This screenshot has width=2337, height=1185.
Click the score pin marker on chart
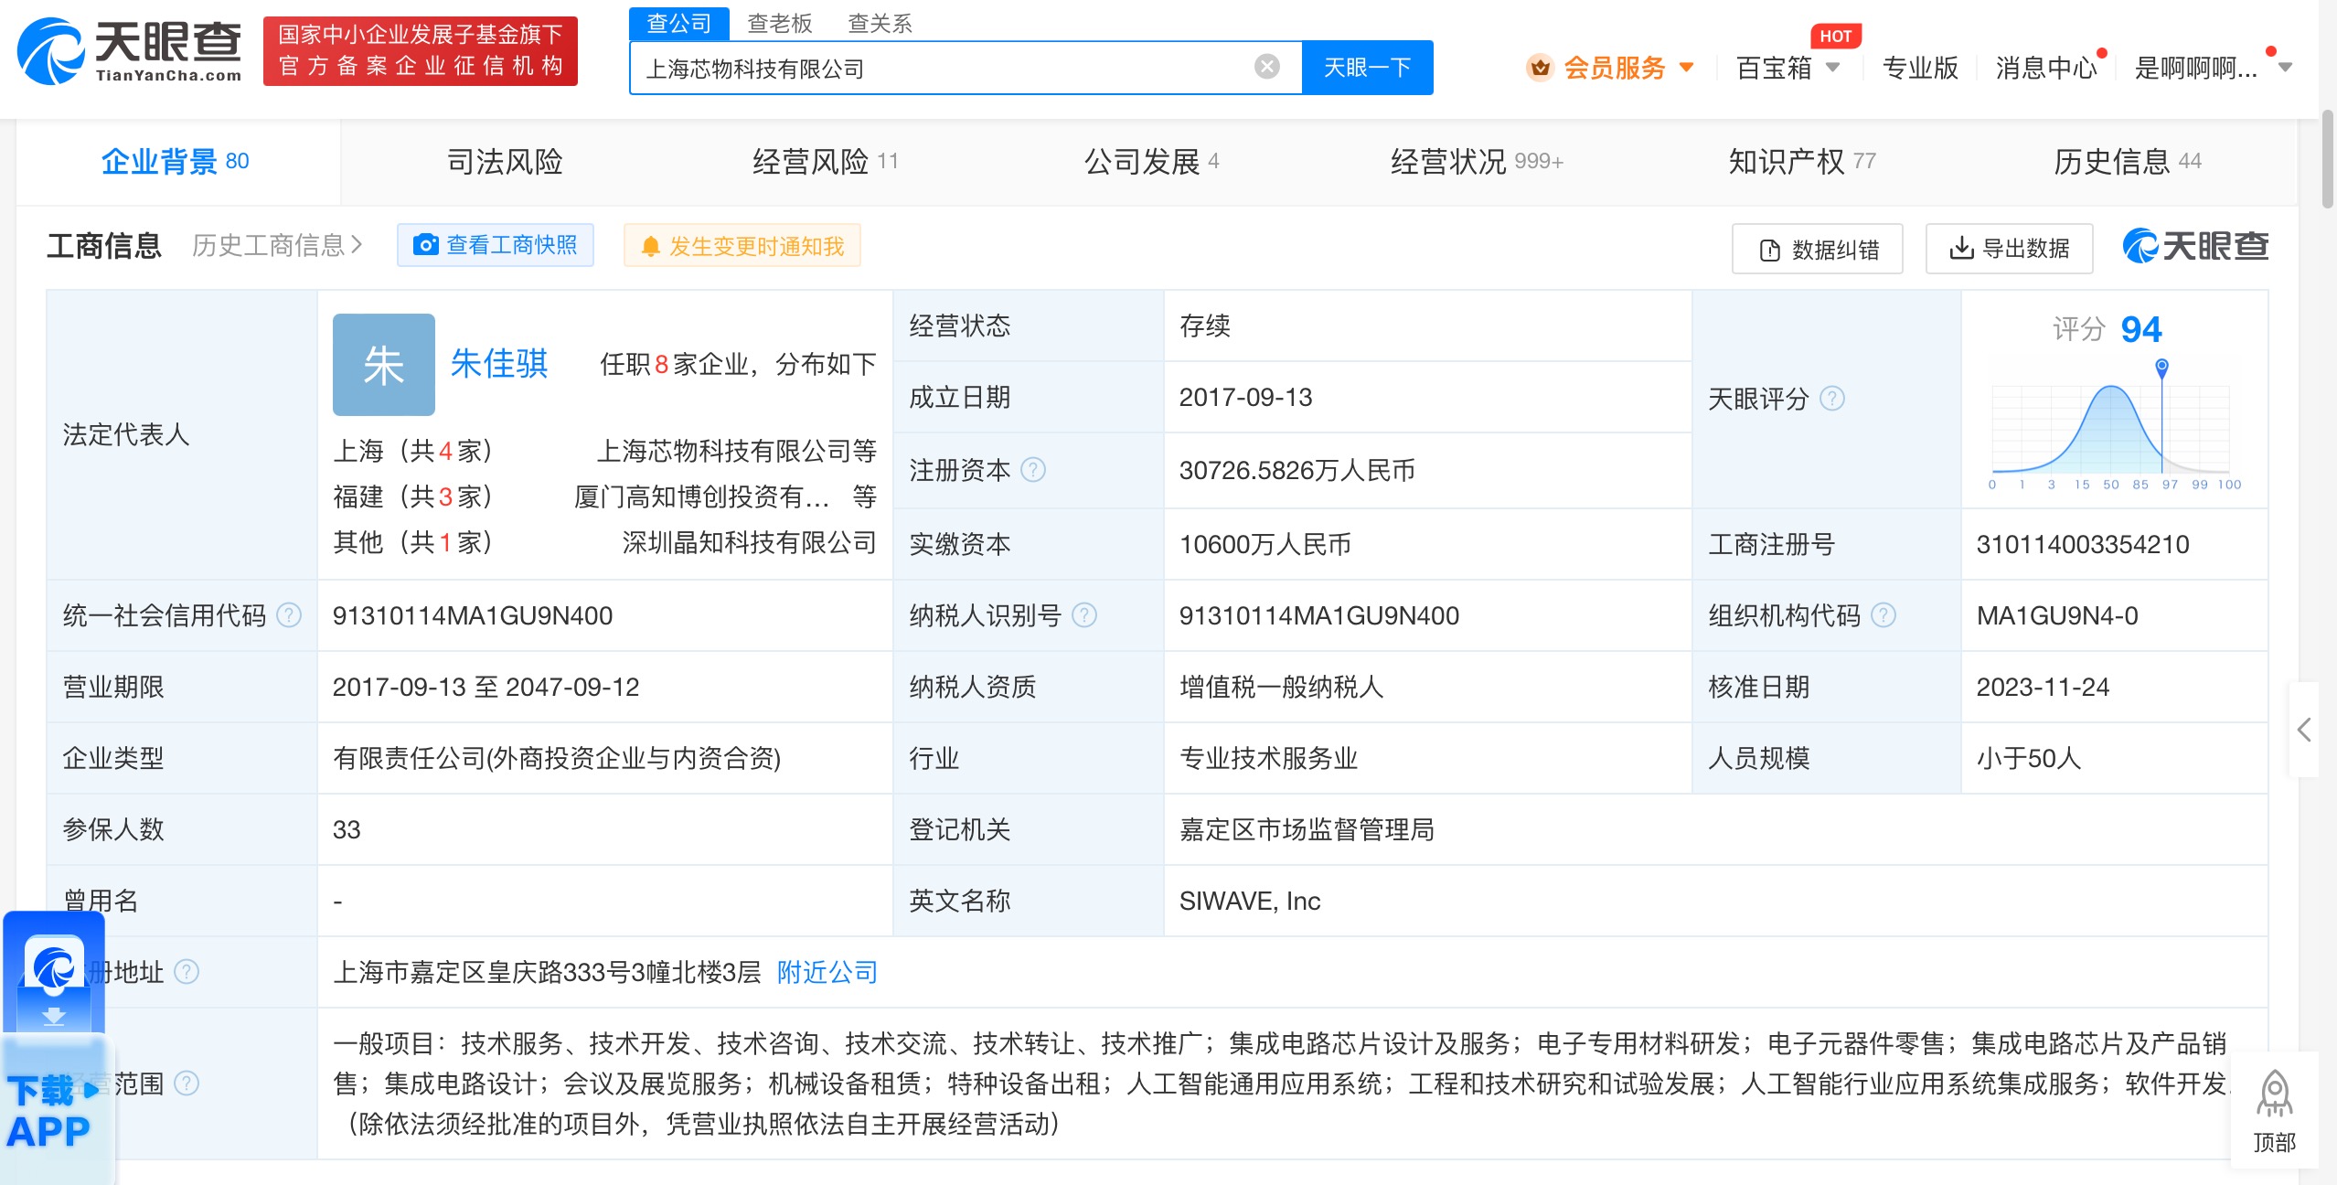(x=2161, y=368)
